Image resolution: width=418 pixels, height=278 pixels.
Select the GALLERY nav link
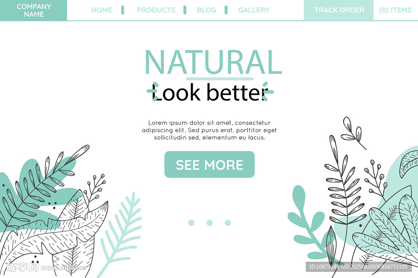(254, 10)
